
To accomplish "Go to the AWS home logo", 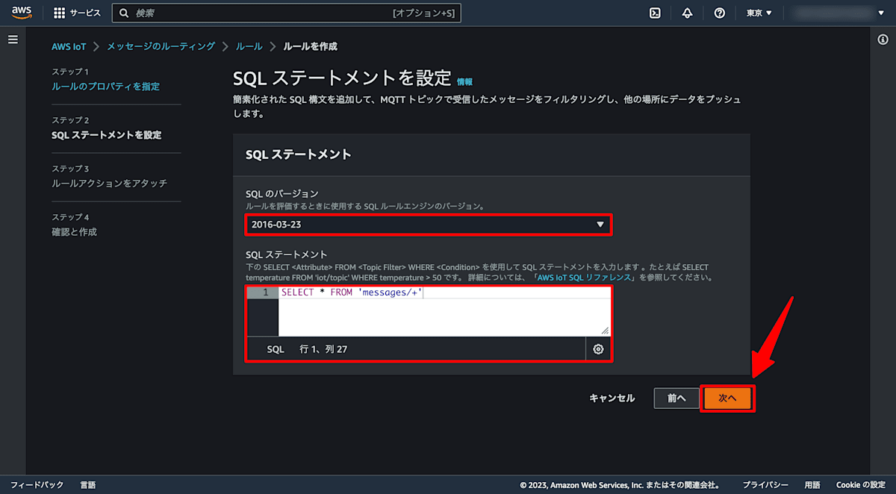I will pyautogui.click(x=21, y=13).
